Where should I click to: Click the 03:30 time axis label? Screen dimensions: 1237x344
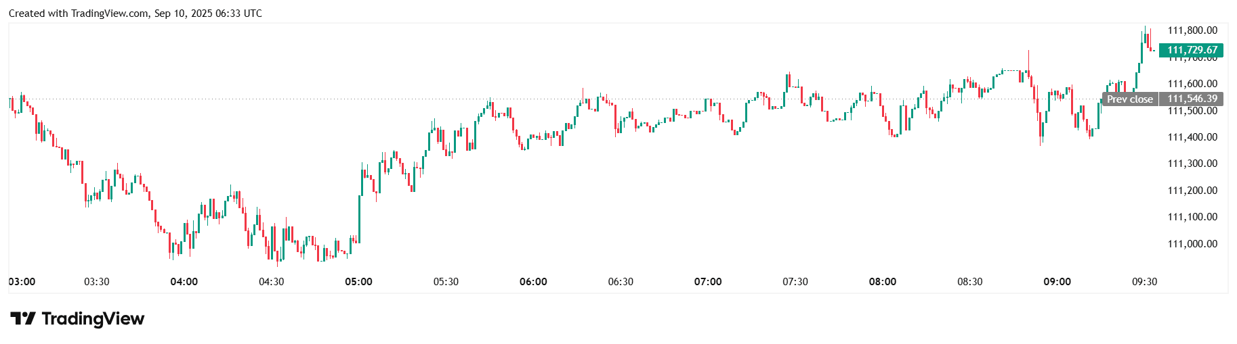point(97,282)
